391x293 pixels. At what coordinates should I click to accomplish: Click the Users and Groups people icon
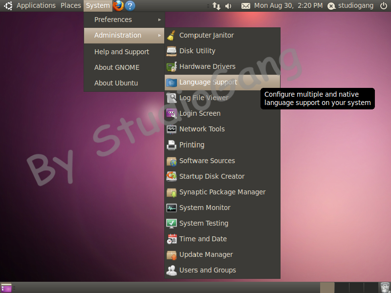pyautogui.click(x=172, y=271)
